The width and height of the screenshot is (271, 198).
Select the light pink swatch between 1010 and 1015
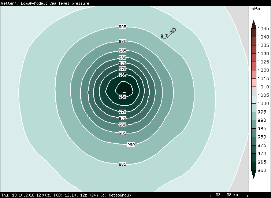253,83
